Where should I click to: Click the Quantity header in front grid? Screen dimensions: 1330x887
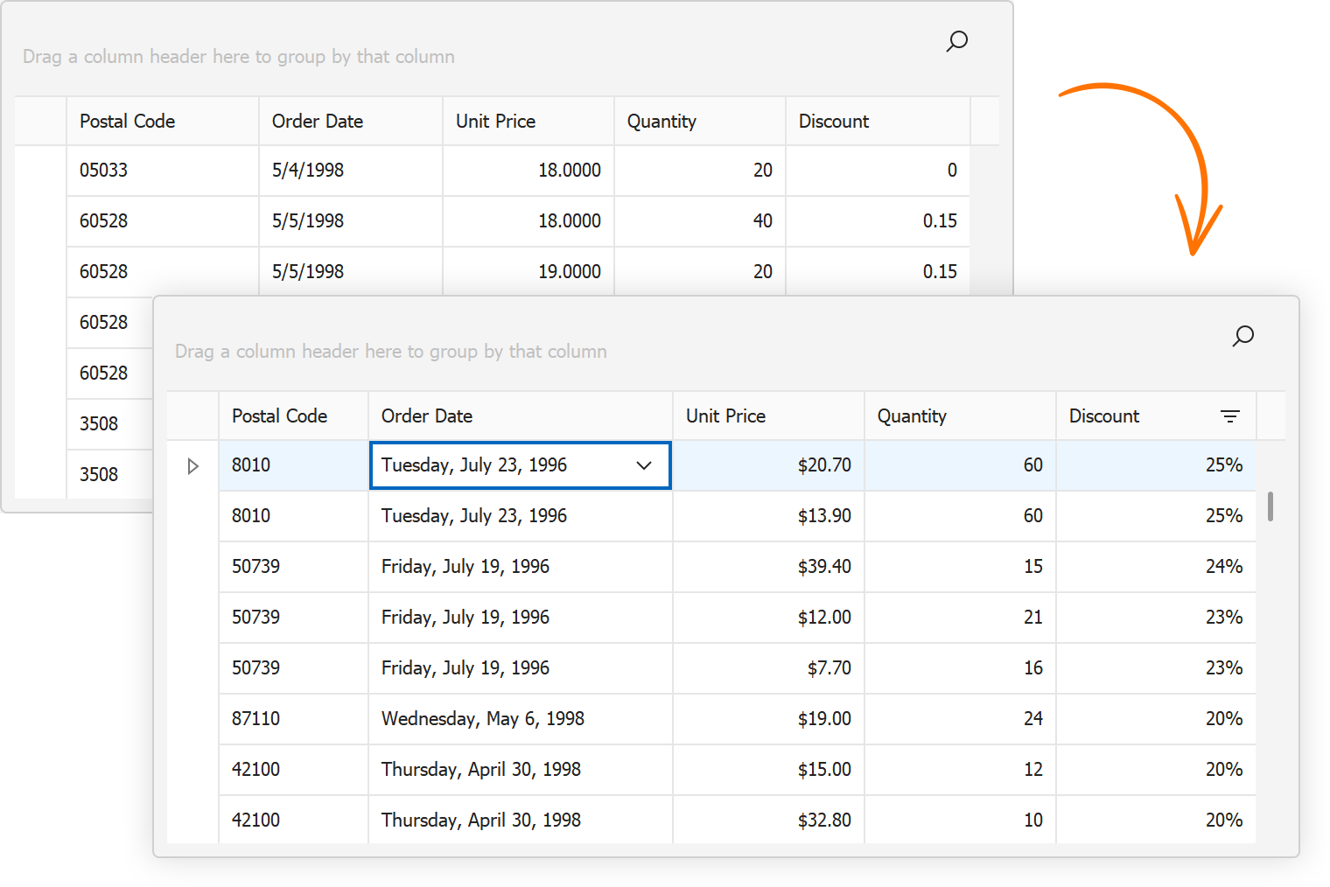point(912,416)
